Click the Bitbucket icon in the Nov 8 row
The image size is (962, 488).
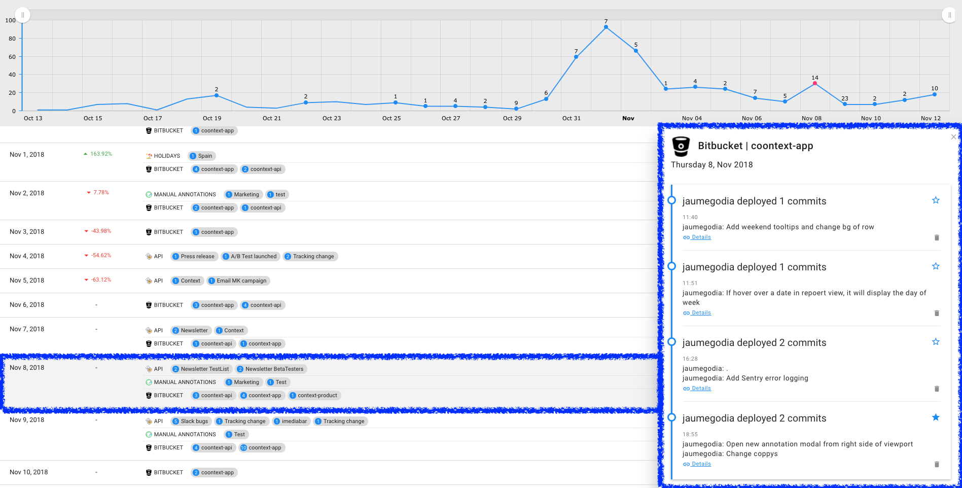point(149,395)
